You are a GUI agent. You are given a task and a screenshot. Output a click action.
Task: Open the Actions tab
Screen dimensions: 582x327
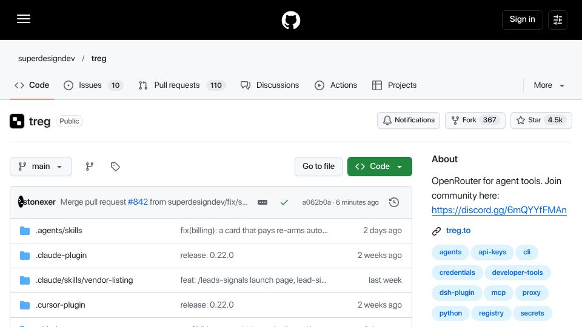coord(335,85)
